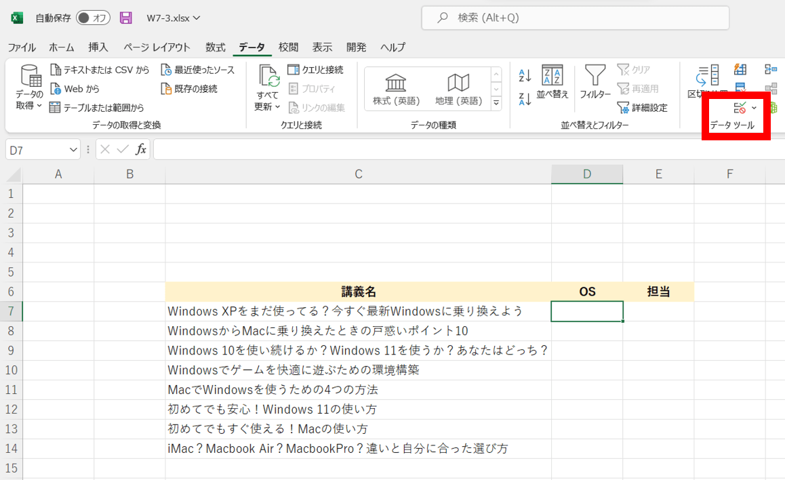Select the 担当 header cell

pos(659,292)
